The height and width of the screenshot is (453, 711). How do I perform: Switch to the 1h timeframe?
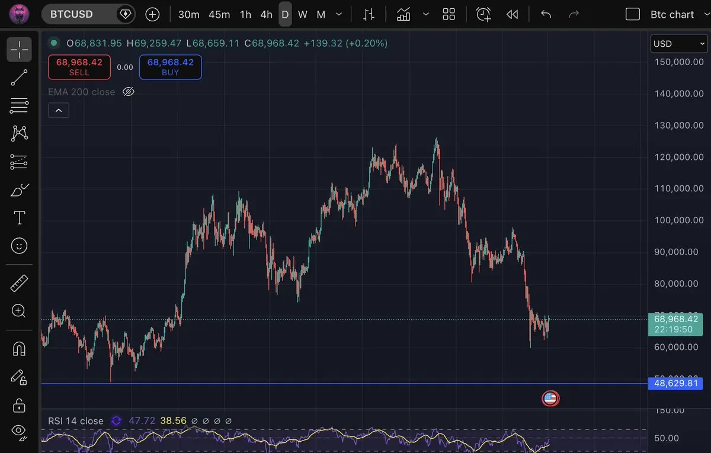point(245,14)
